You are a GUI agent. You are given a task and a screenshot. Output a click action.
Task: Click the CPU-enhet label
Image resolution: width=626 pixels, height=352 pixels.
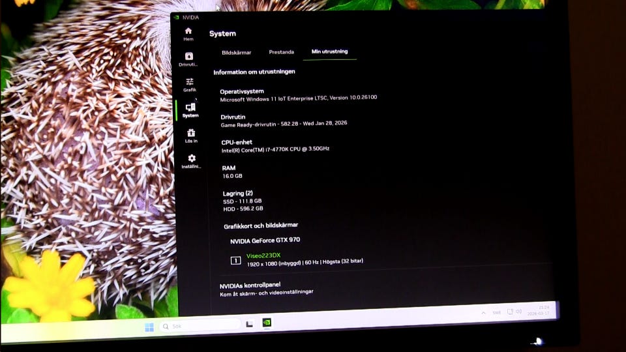[x=237, y=142]
